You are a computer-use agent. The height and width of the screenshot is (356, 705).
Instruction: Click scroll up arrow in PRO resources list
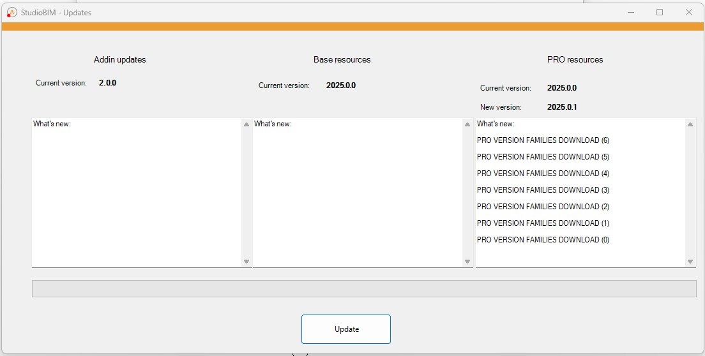point(690,124)
